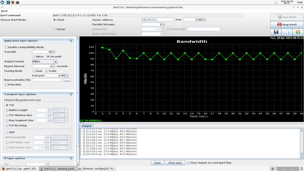Image resolution: width=304 pixels, height=171 pixels.
Task: Enable Buffer Length checkbox
Action: click(7, 110)
